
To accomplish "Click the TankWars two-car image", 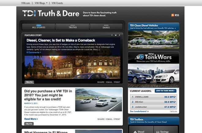I will tap(153, 75).
